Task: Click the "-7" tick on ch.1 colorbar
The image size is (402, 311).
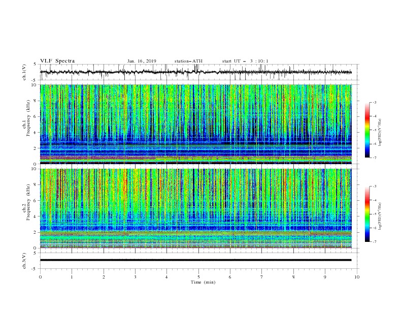Action: tap(374, 158)
